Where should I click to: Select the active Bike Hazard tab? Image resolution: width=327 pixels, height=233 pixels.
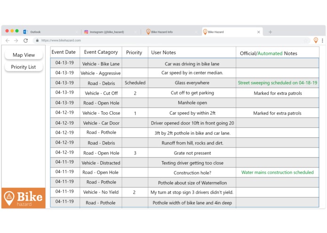(232, 32)
